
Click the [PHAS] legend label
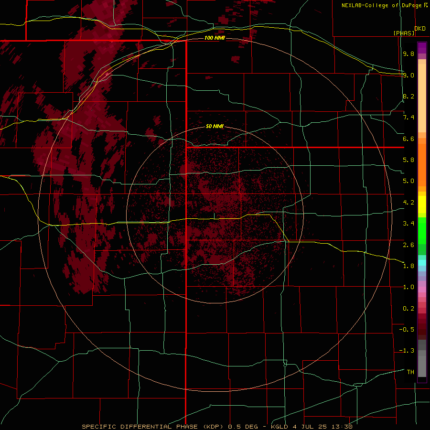tap(404, 33)
